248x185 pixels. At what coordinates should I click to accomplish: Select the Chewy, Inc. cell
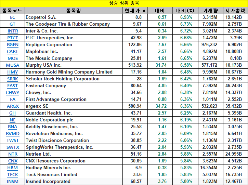point(74,92)
